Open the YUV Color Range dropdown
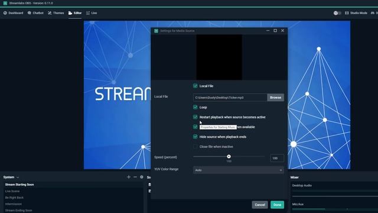Screen dimensions: 378x213 pyautogui.click(x=239, y=170)
